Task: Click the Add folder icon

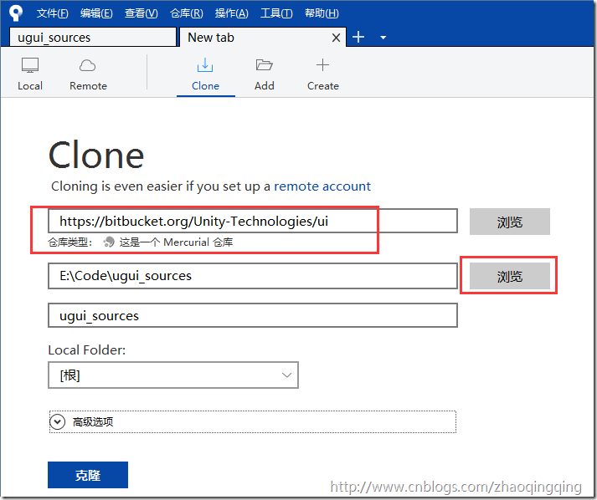Action: click(265, 65)
